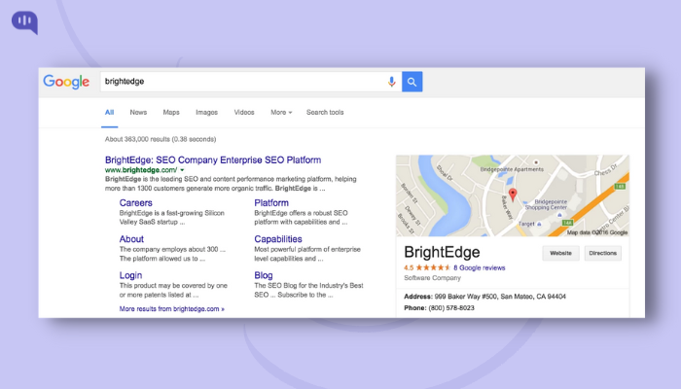Screen dimensions: 681x389
Task: Click the Google logo
Action: [x=68, y=82]
